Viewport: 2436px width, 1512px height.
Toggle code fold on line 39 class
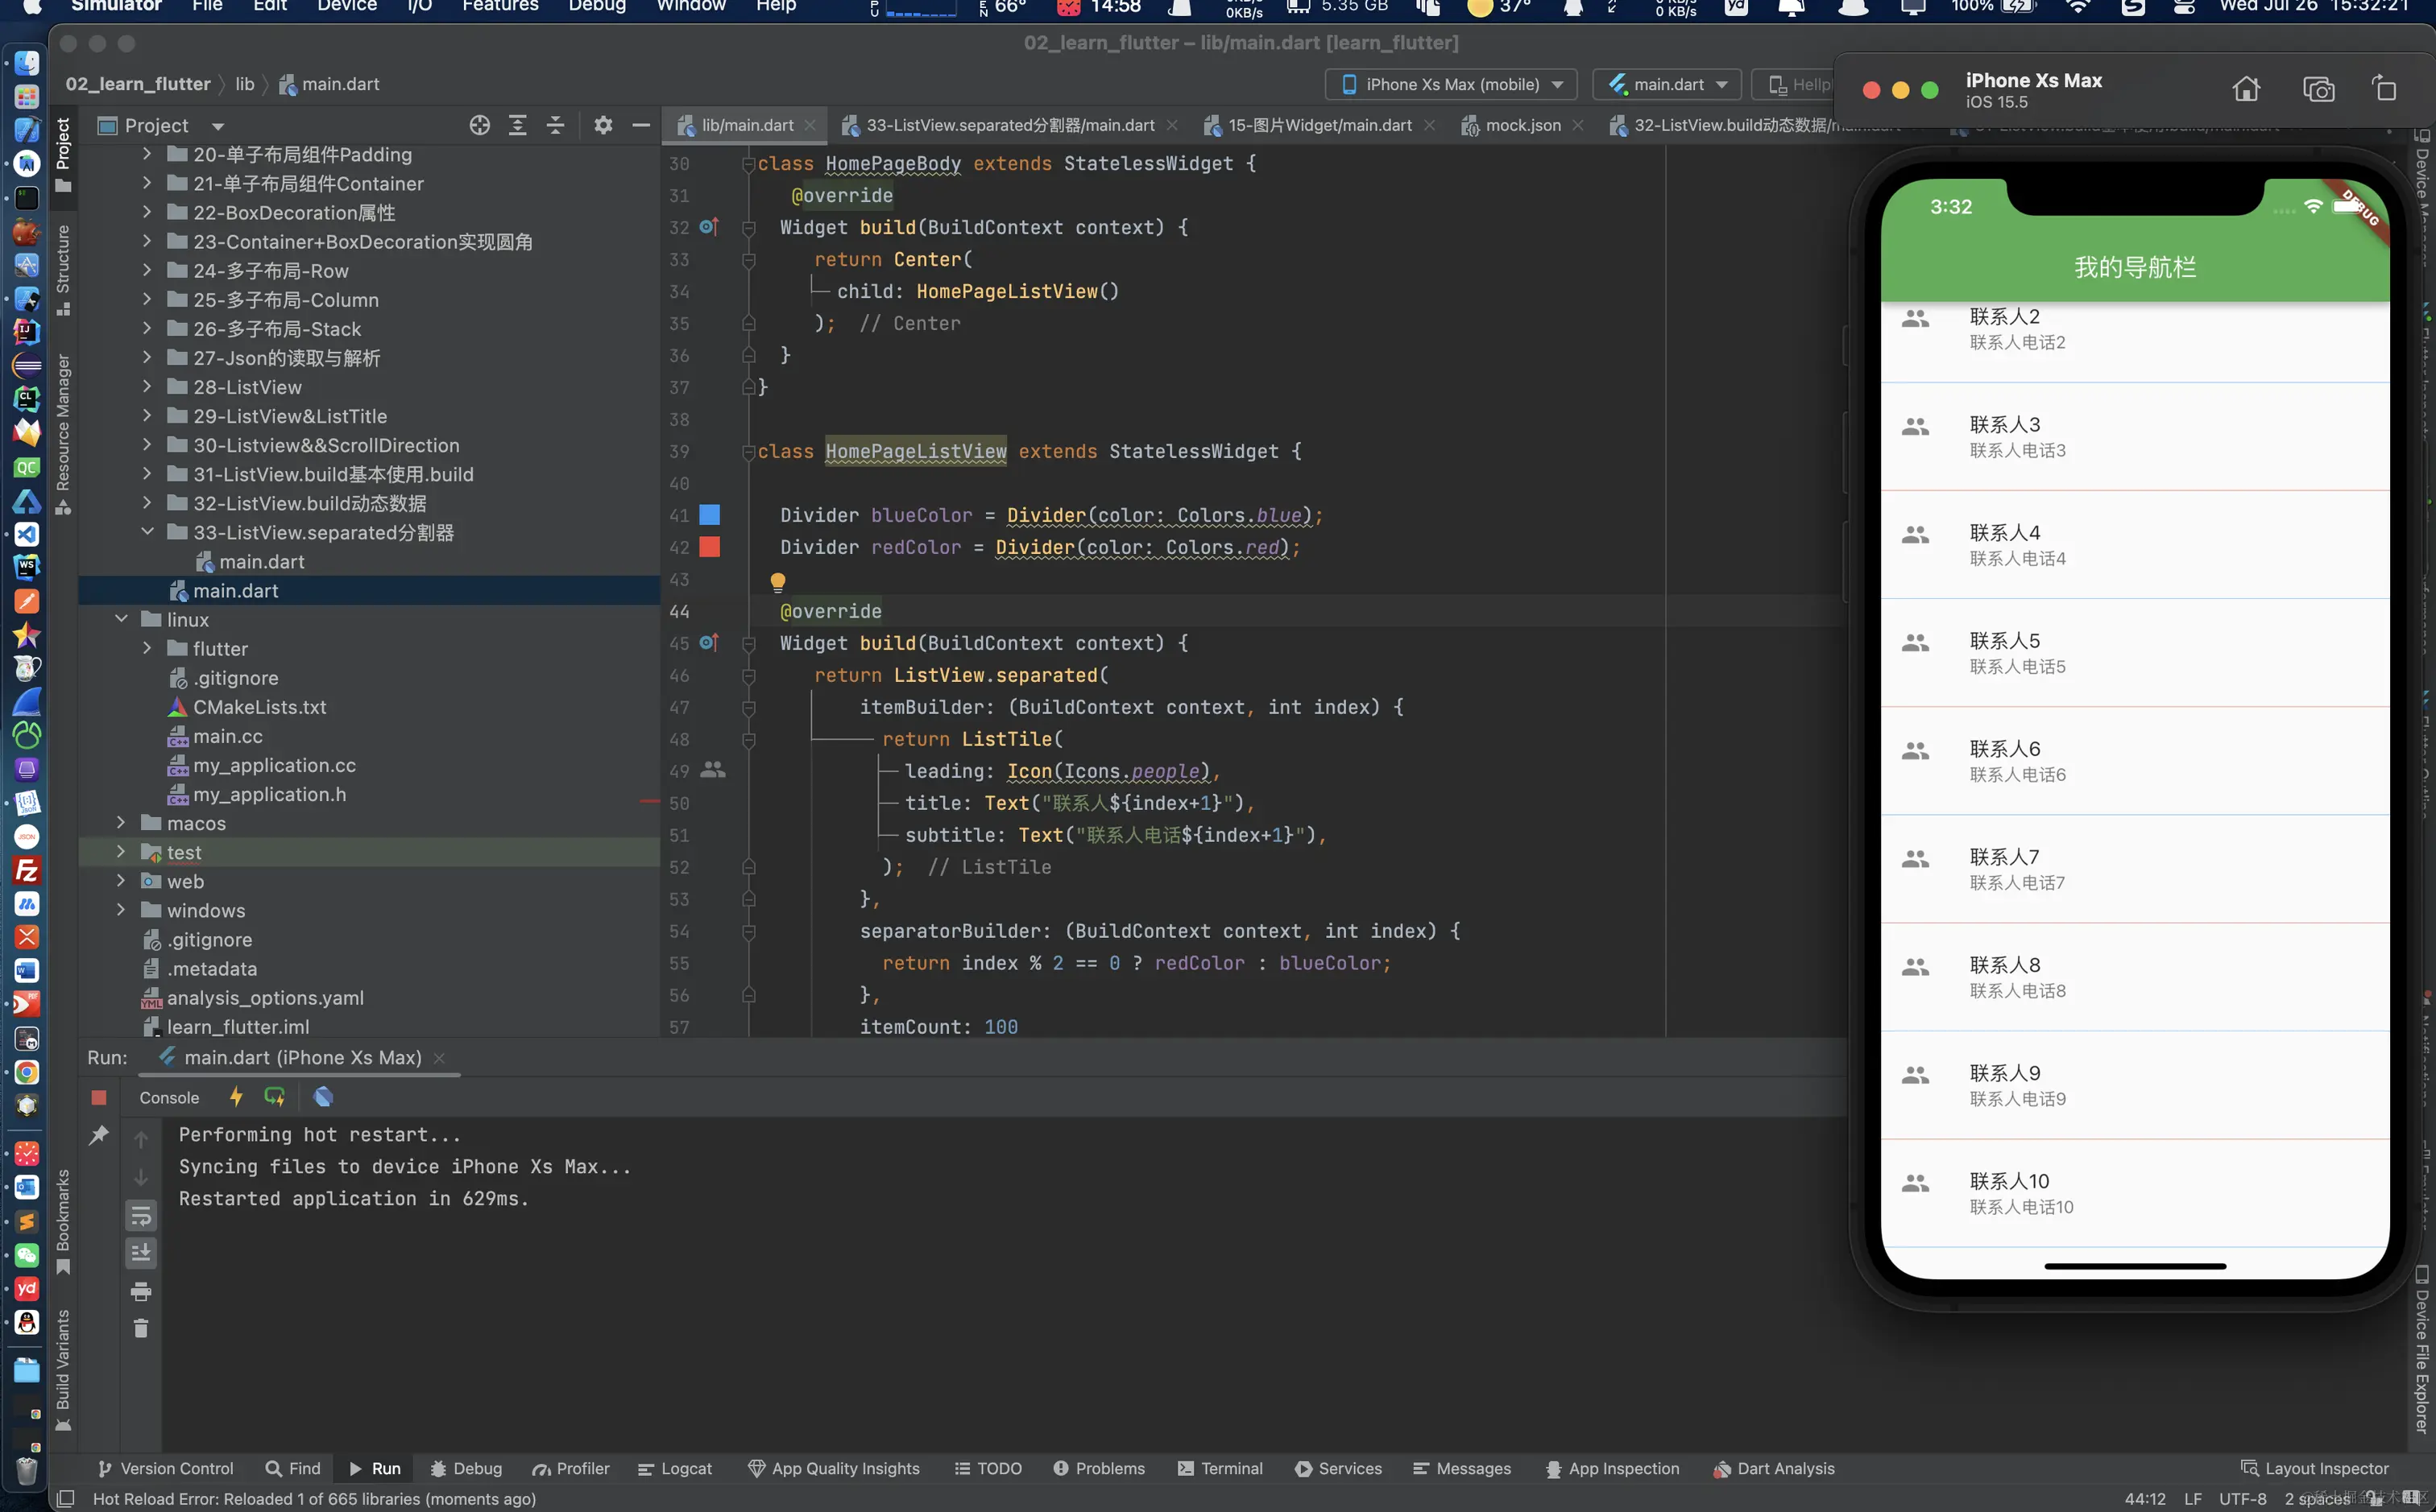click(748, 452)
